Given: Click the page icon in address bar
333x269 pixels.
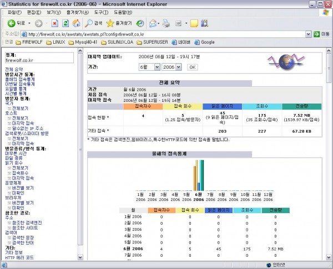Looking at the screenshot, I should 24,34.
